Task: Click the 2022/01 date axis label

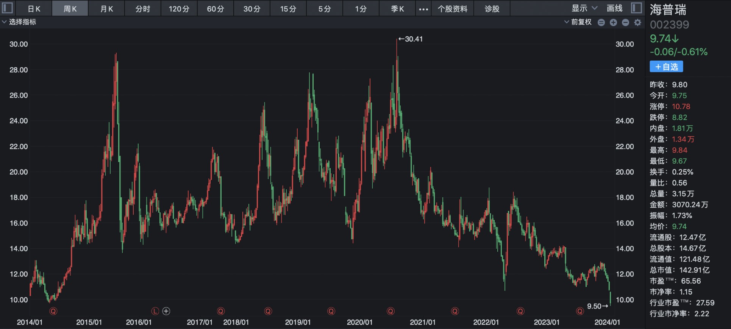Action: (x=486, y=322)
